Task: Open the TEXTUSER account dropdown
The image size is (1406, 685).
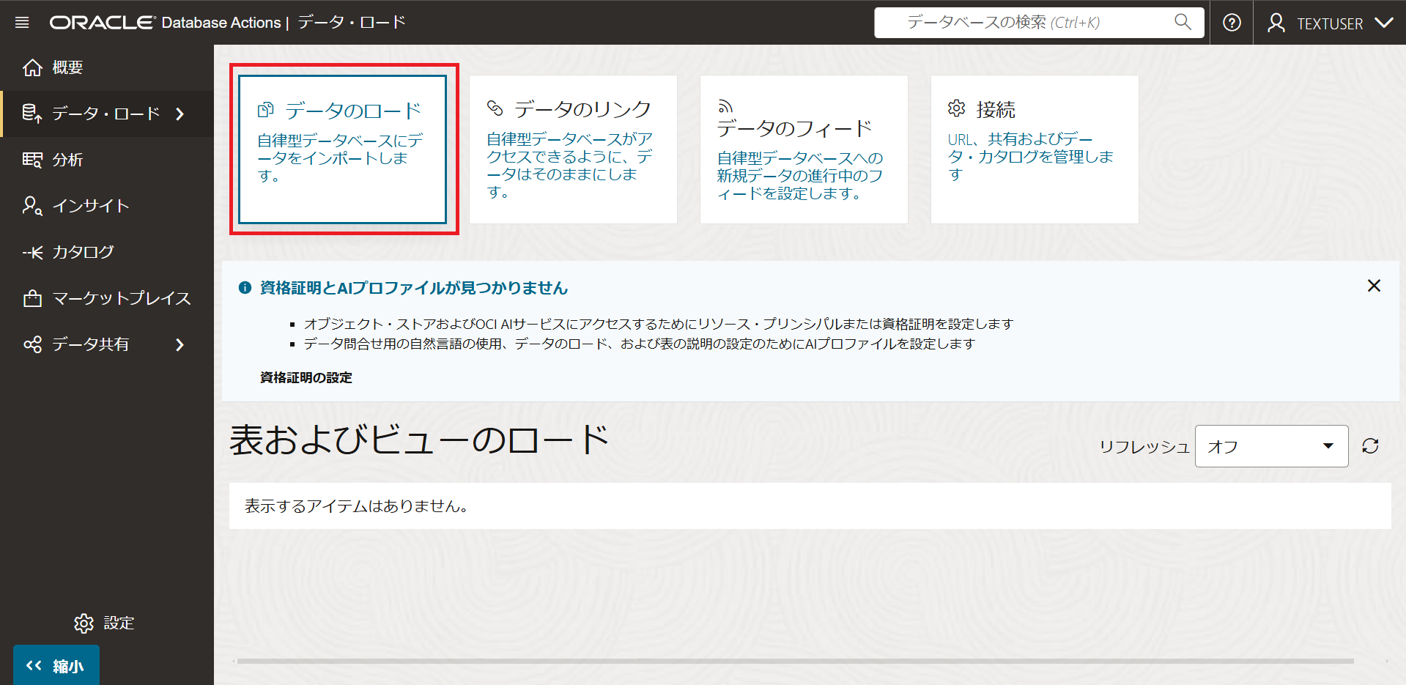Action: 1386,23
